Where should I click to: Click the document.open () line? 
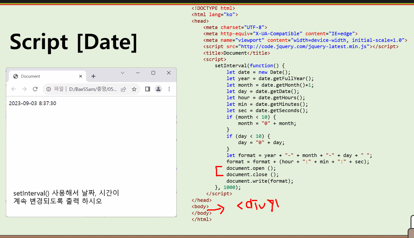click(251, 168)
